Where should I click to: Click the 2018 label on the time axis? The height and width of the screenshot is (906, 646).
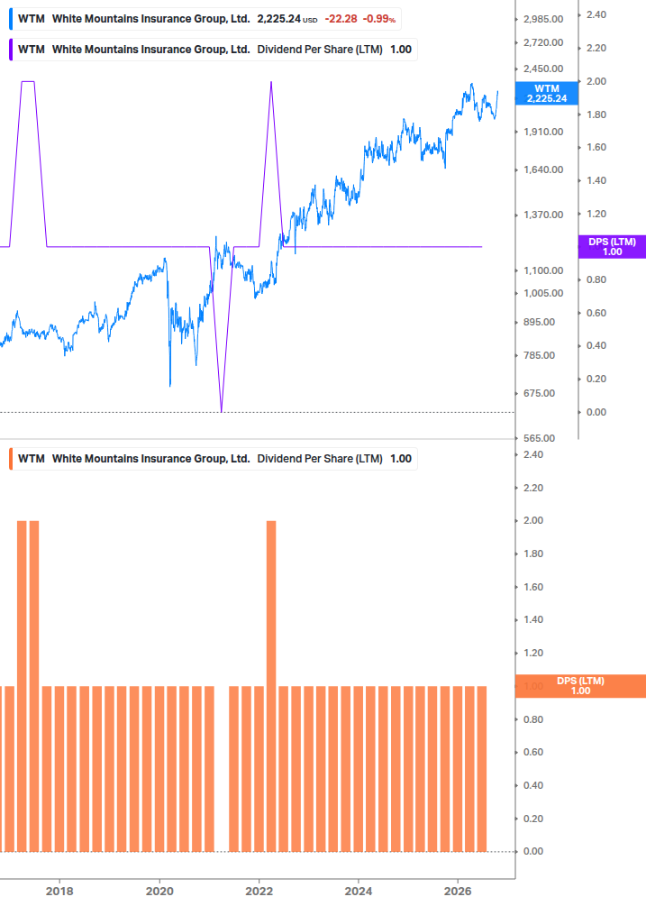(x=59, y=891)
